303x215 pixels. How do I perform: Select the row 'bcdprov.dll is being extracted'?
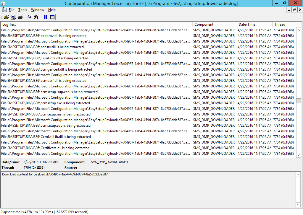click(x=148, y=36)
